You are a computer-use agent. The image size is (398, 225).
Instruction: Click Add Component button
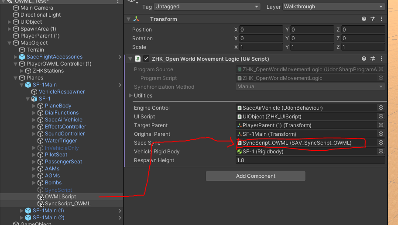(256, 176)
